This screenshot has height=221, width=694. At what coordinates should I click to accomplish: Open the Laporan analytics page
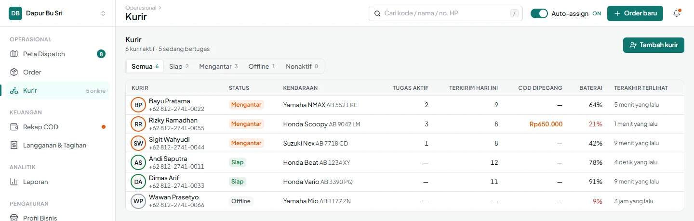click(58, 182)
